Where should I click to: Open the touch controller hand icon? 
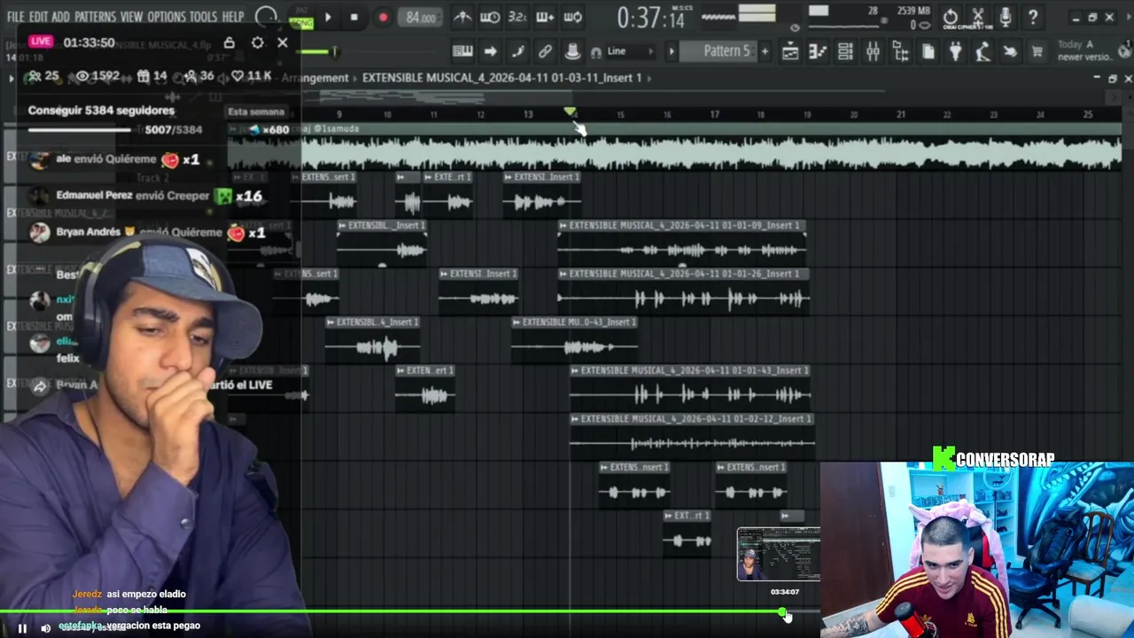pyautogui.click(x=1010, y=52)
